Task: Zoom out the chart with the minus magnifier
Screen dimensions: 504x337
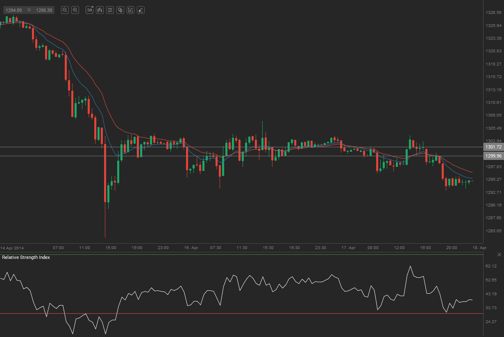Action: pos(65,10)
